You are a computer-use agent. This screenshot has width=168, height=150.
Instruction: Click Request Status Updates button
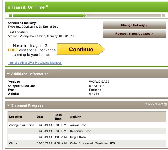(135, 34)
